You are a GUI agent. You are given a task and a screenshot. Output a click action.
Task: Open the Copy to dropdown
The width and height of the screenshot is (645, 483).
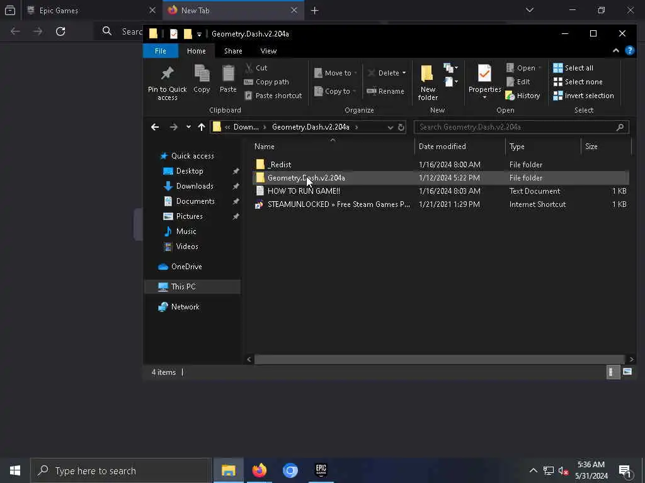335,91
